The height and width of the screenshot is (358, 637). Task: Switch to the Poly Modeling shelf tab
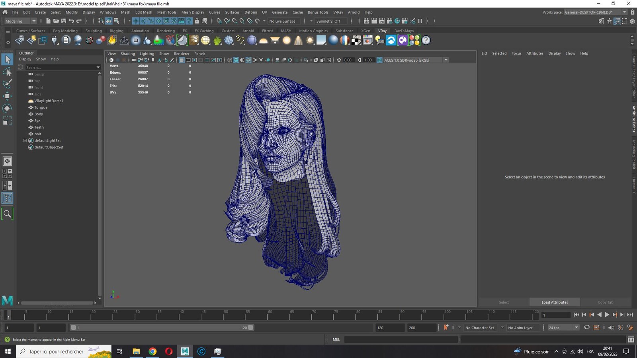65,31
